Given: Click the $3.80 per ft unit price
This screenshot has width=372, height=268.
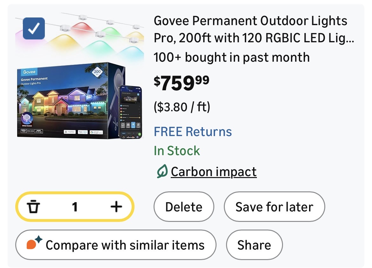Looking at the screenshot, I should [x=182, y=107].
